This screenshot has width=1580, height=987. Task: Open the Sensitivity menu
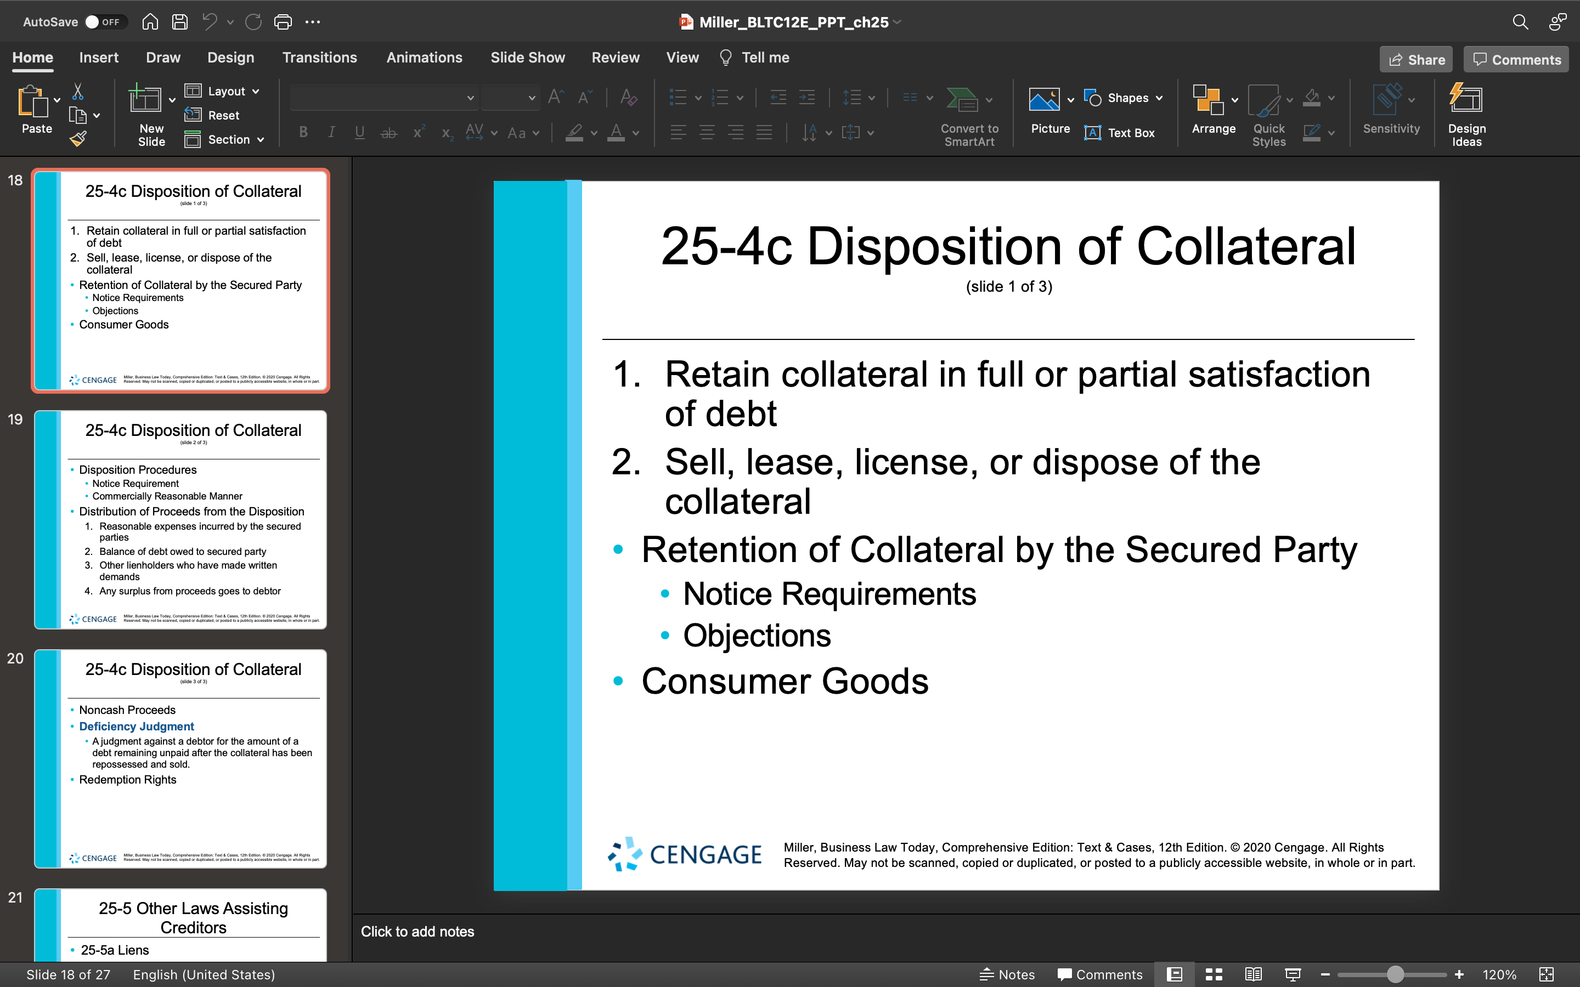coord(1391,110)
